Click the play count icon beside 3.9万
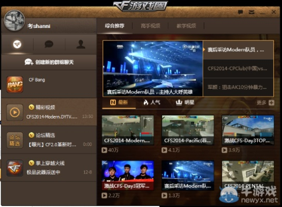 tap(224, 150)
